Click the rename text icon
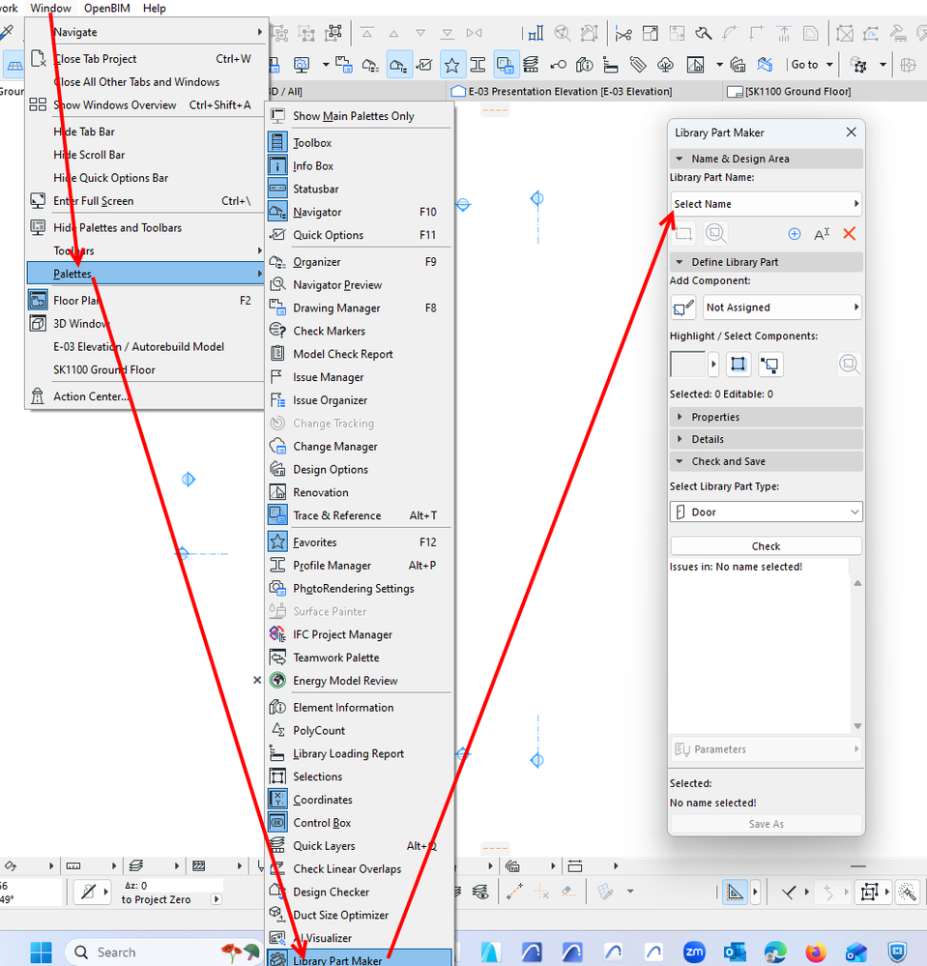The image size is (927, 966). pos(822,234)
